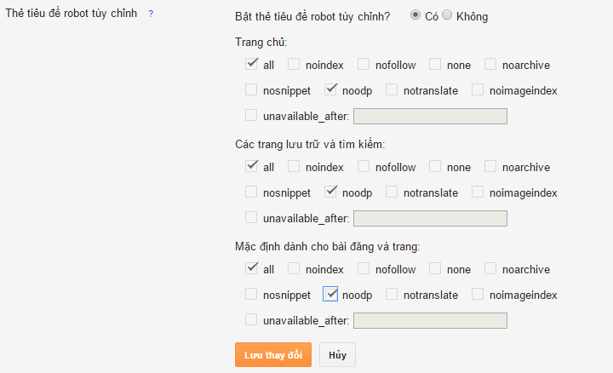The width and height of the screenshot is (613, 373).
Task: Uncheck "all" for default posts and pages
Action: 252,268
